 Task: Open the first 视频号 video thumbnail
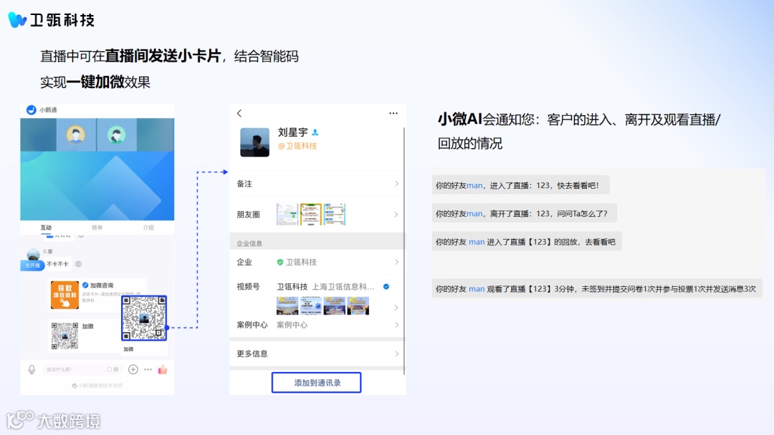287,306
